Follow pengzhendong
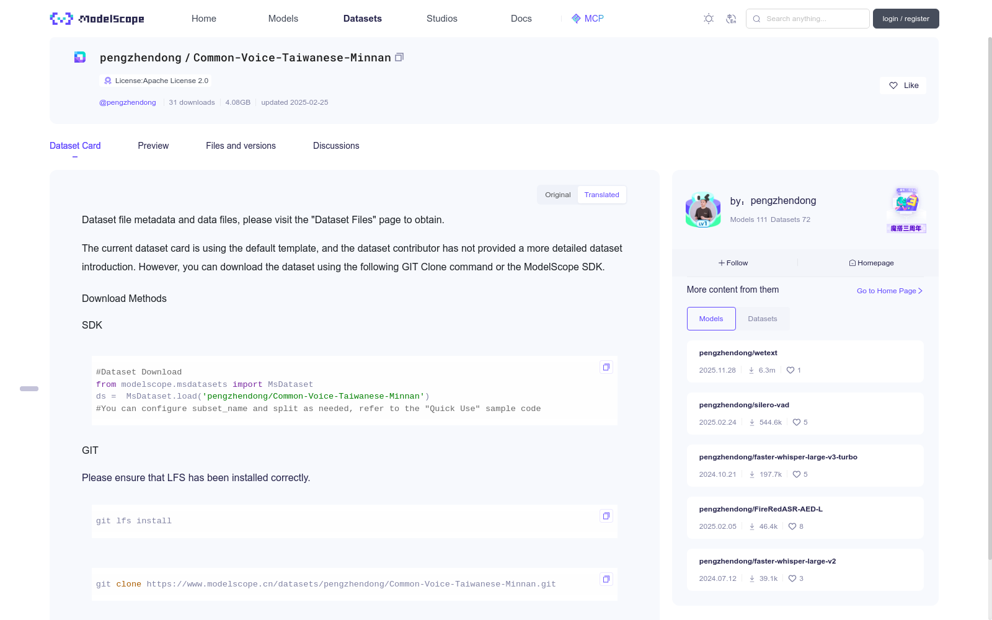This screenshot has height=620, width=992. (x=733, y=263)
